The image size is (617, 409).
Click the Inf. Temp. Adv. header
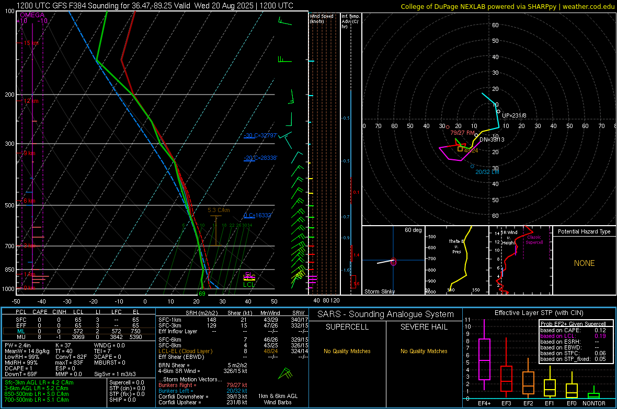click(350, 21)
